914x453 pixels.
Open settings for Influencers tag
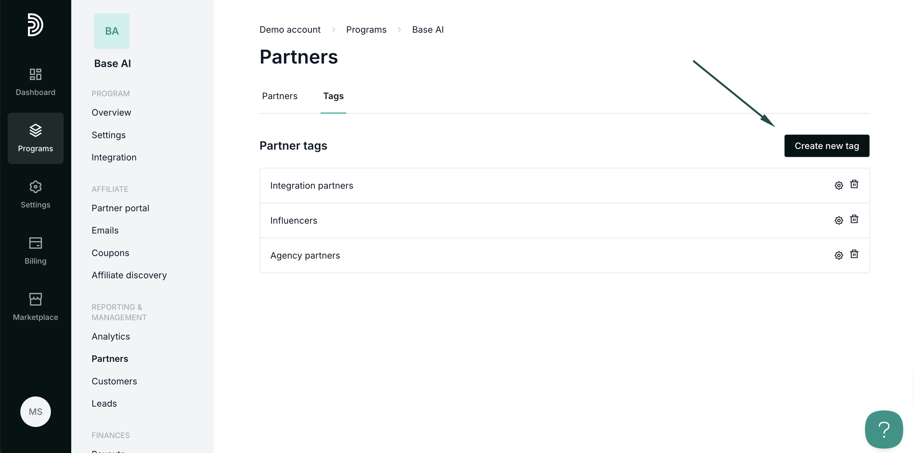coord(838,220)
